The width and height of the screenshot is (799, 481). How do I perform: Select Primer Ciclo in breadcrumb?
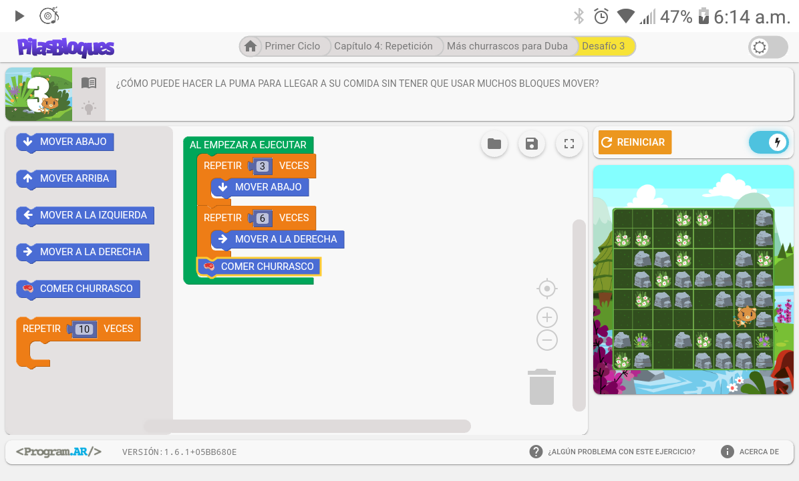(292, 46)
